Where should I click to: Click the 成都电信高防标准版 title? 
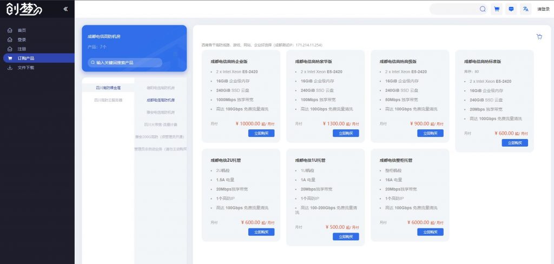pyautogui.click(x=482, y=62)
